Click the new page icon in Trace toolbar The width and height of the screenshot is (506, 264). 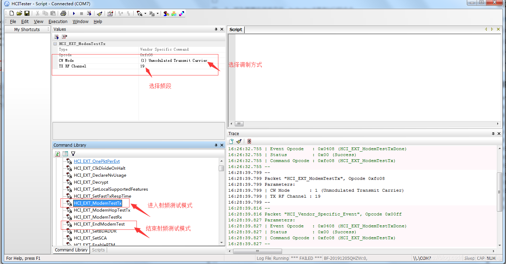click(231, 141)
